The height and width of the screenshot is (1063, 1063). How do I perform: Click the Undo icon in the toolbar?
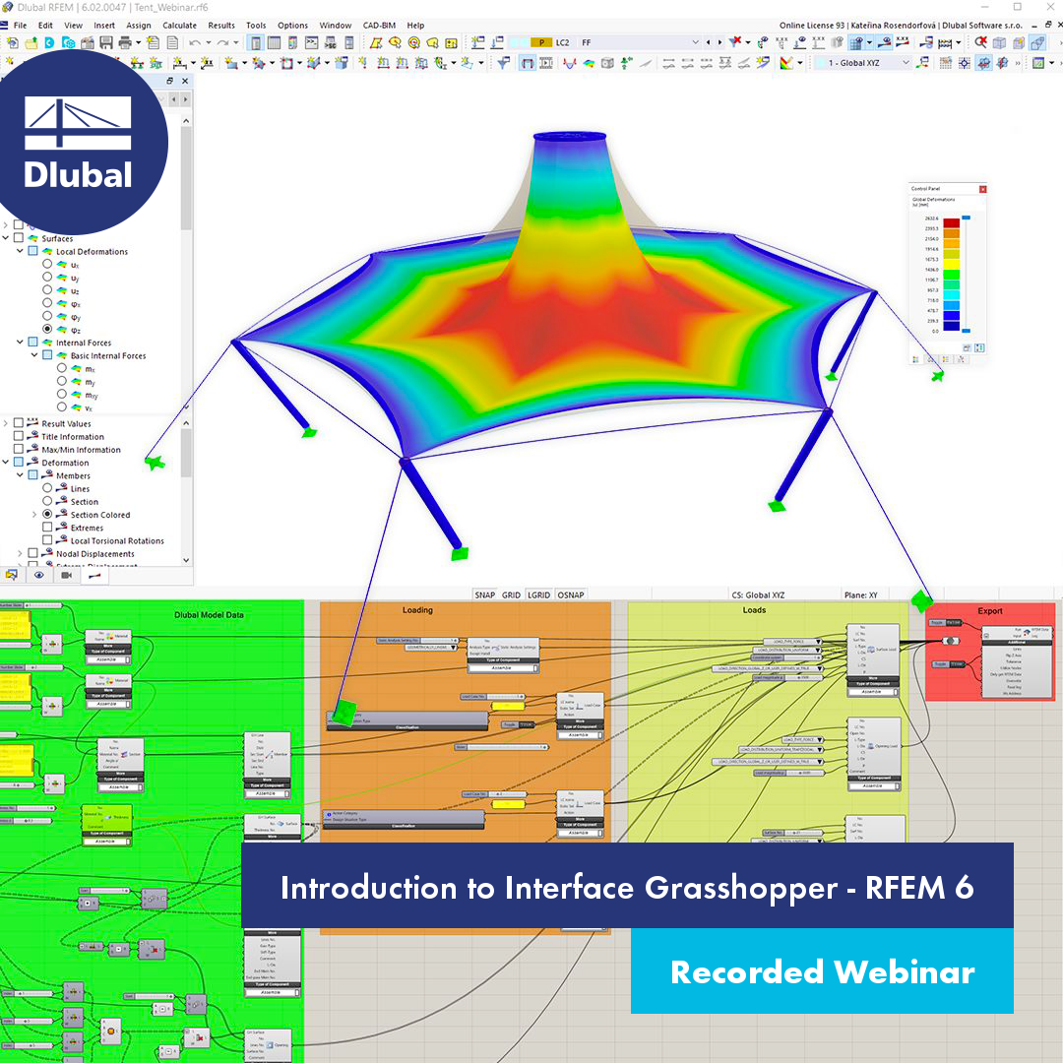[x=194, y=41]
